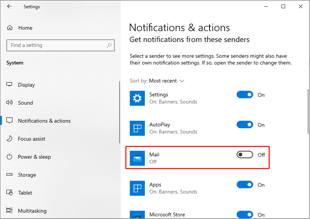The image size is (310, 219).
Task: Open Home in Settings sidebar
Action: pyautogui.click(x=25, y=28)
